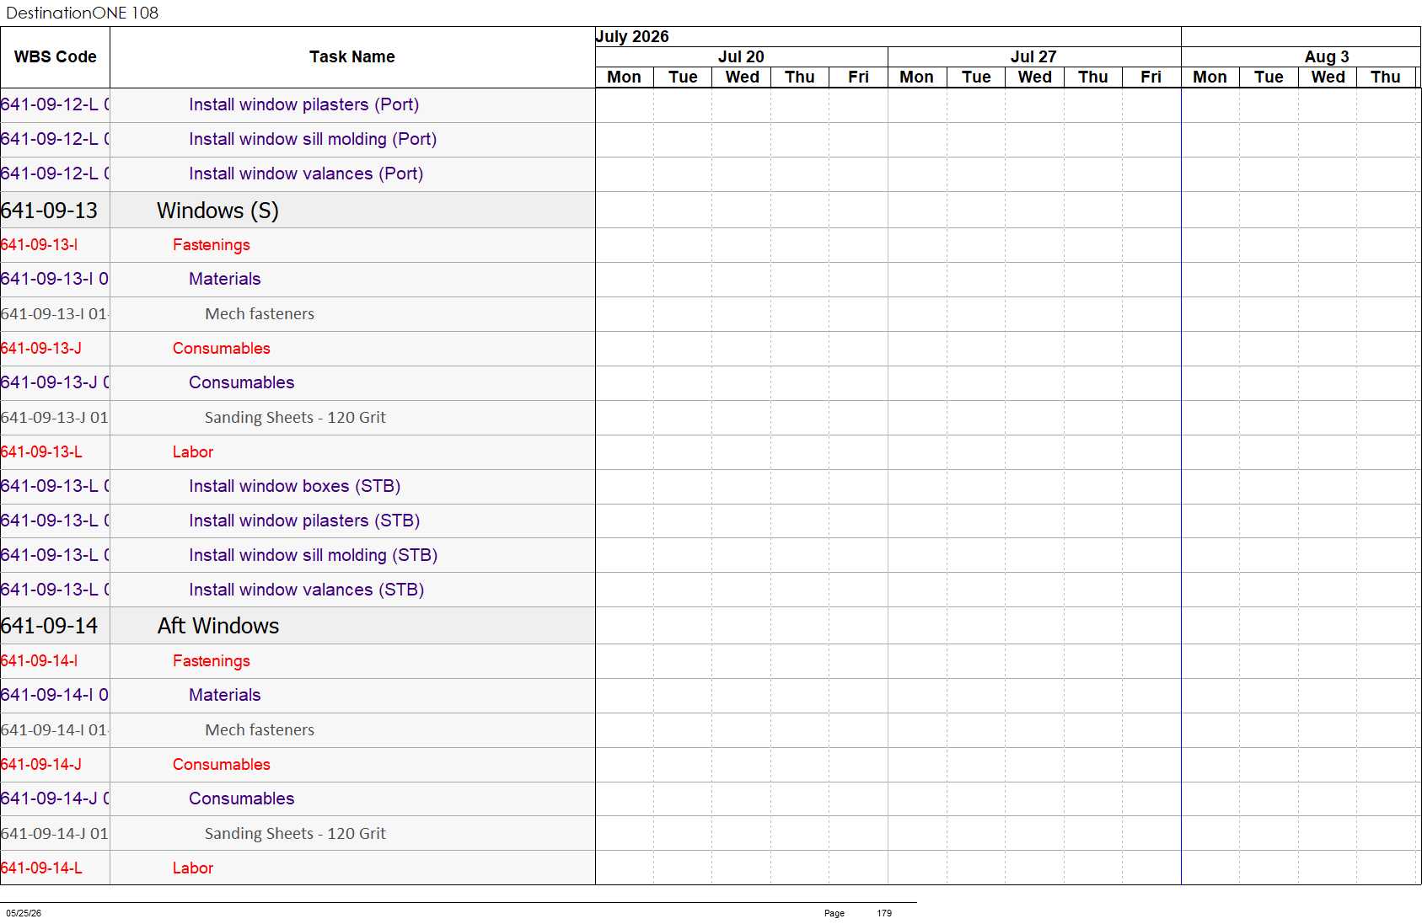Select Sanding Sheets - 120 Grit under 641-09-13-J
This screenshot has width=1422, height=924.
(295, 418)
